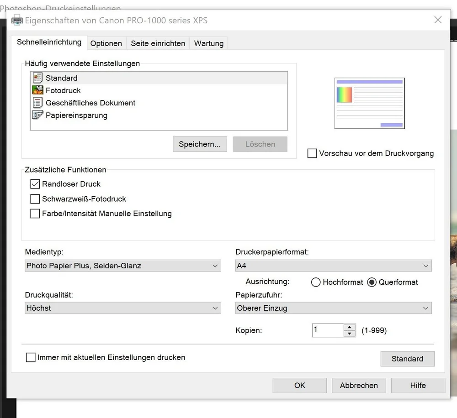This screenshot has width=457, height=418.
Task: Select 'Papiereinsparung' list entry text
Action: coord(76,115)
